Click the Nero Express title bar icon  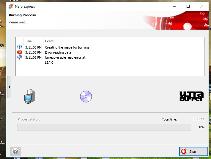(11, 6)
